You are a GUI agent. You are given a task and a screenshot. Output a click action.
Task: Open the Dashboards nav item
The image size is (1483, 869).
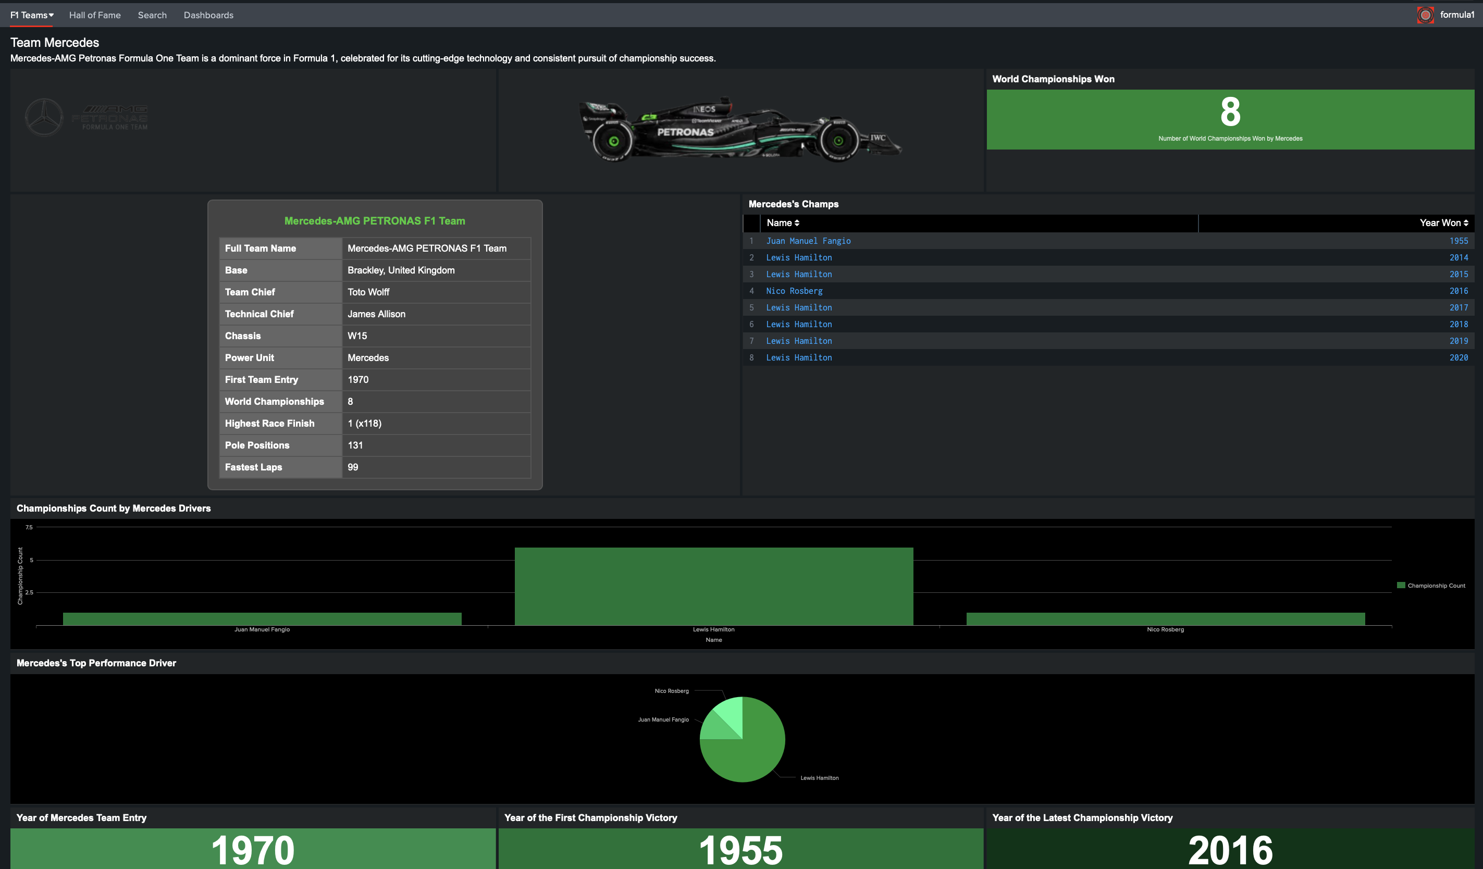[x=208, y=15]
